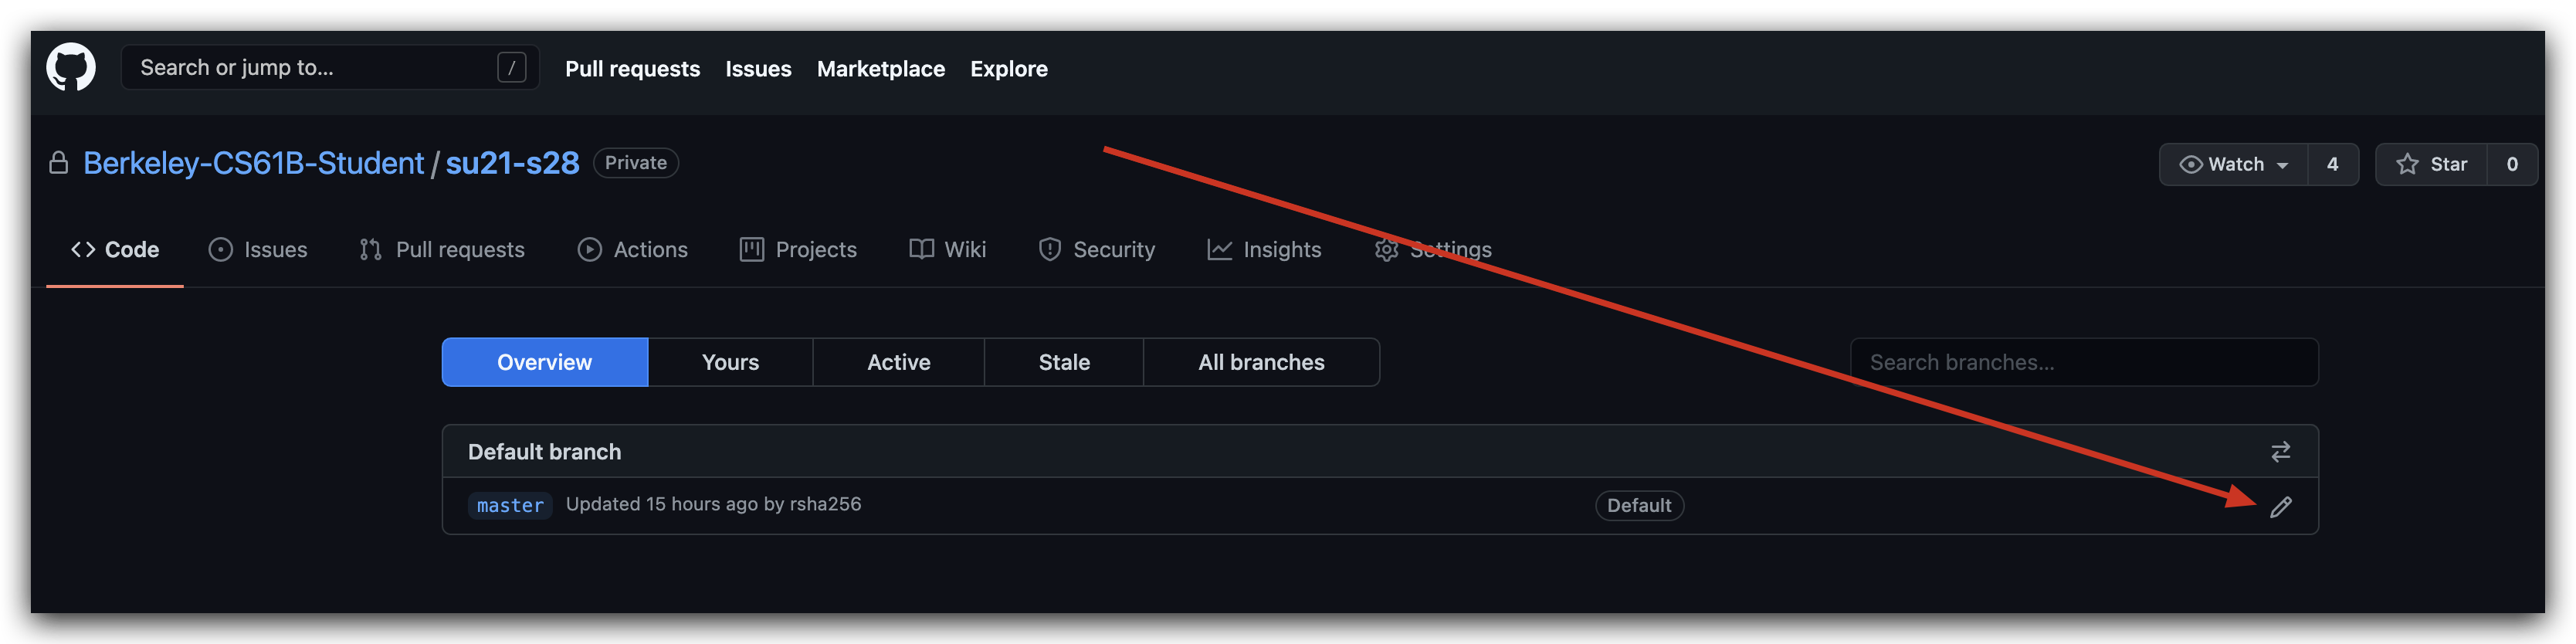The height and width of the screenshot is (644, 2576).
Task: Click the eye icon on the Watch button
Action: click(2190, 165)
